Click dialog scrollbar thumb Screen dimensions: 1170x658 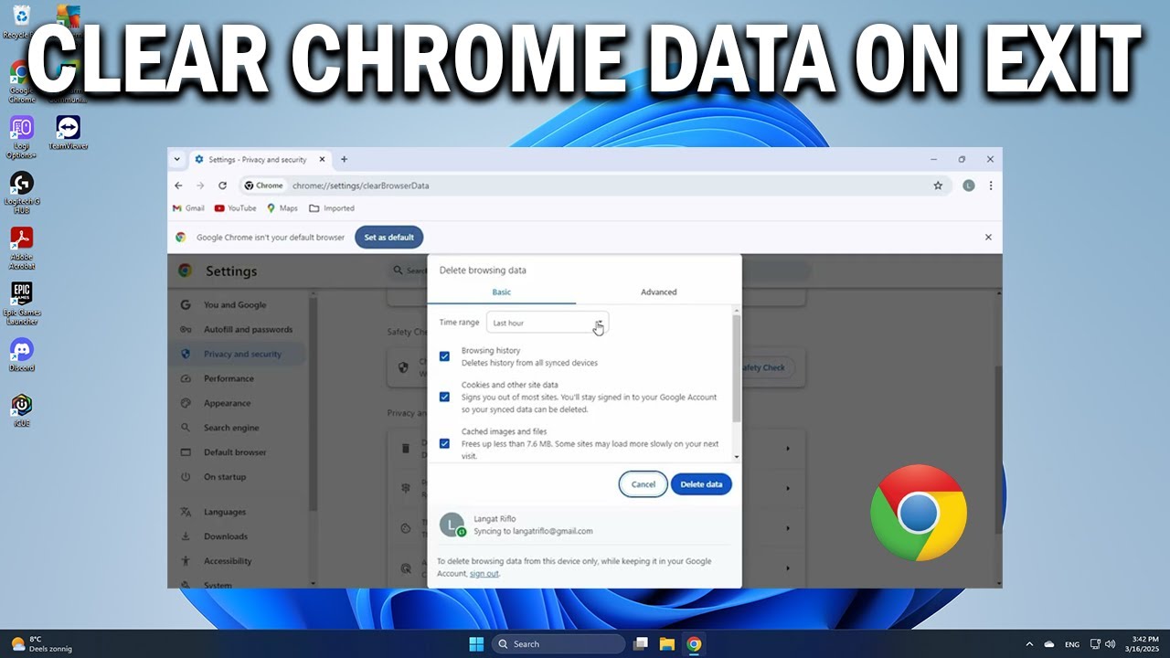coord(737,368)
